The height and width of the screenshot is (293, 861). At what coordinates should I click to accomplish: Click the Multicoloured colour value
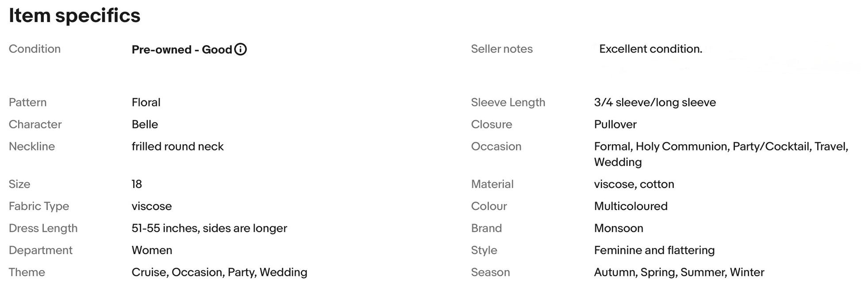pyautogui.click(x=630, y=206)
